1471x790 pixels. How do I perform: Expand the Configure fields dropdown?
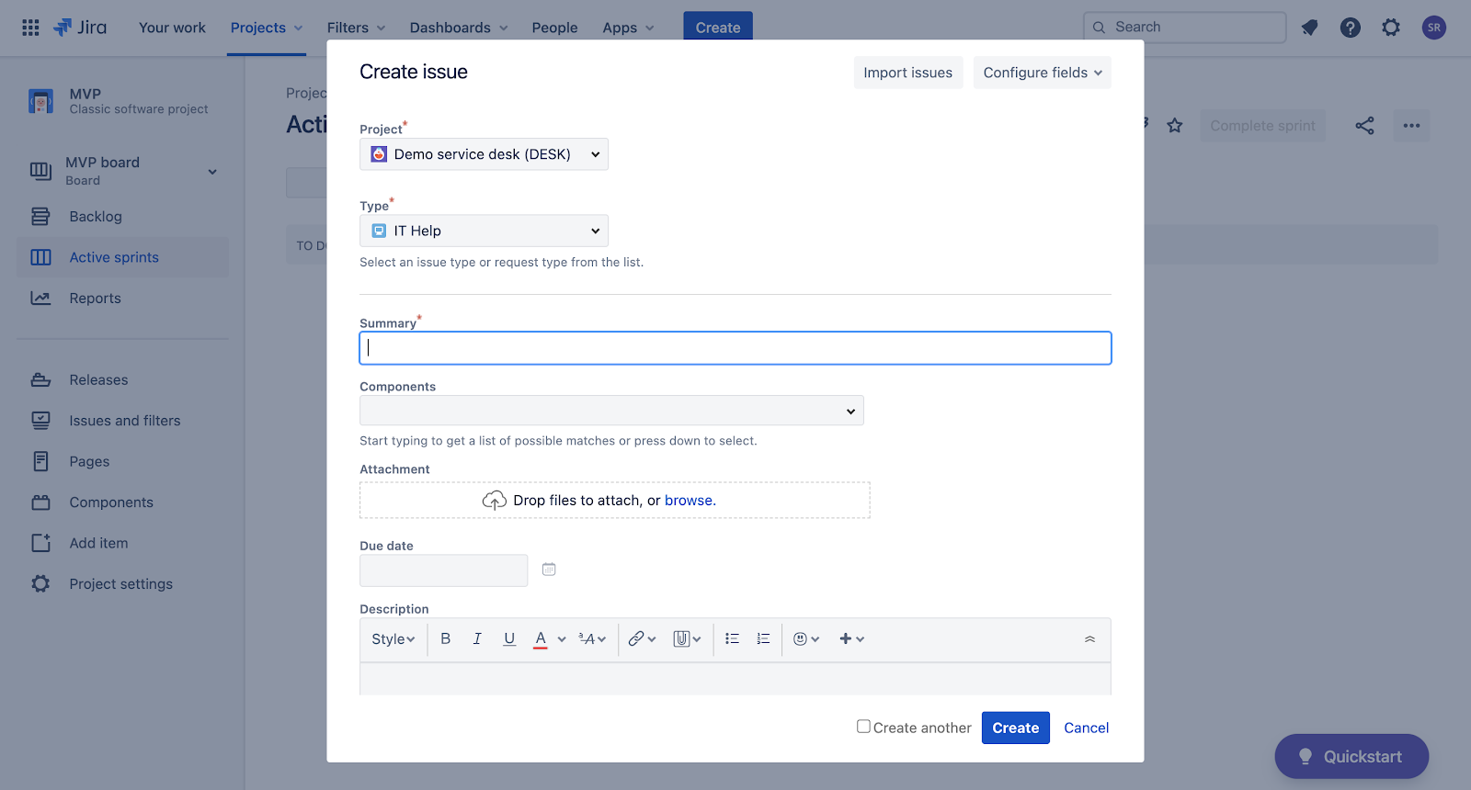click(x=1043, y=73)
